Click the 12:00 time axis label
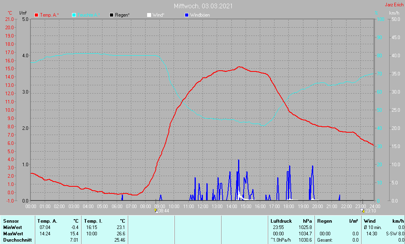Viewport: 405px width, 244px height. click(x=202, y=206)
